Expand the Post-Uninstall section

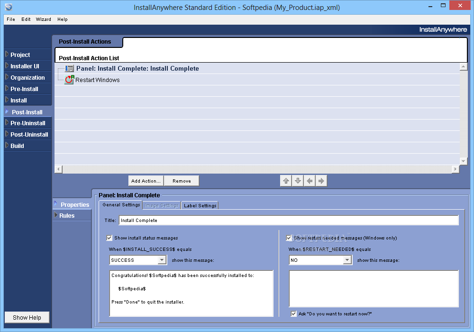coord(27,135)
